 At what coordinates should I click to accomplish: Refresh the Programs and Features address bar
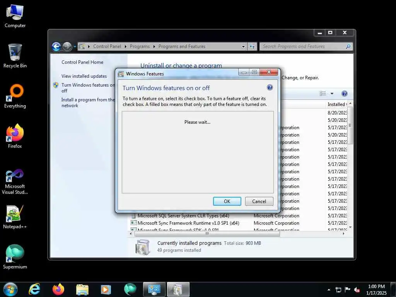click(252, 46)
